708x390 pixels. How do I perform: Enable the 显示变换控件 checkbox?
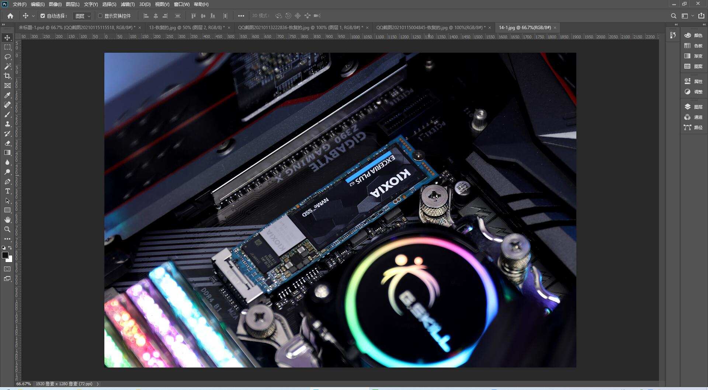[100, 16]
